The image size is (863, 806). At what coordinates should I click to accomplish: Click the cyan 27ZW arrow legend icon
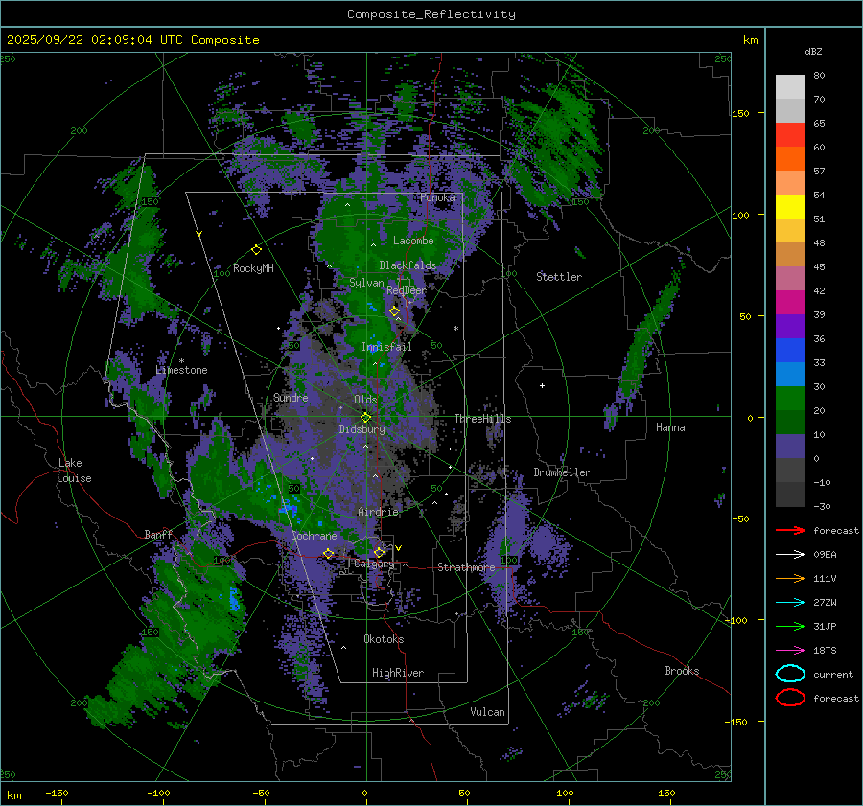(789, 602)
